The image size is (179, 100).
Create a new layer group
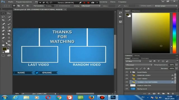click(x=163, y=94)
